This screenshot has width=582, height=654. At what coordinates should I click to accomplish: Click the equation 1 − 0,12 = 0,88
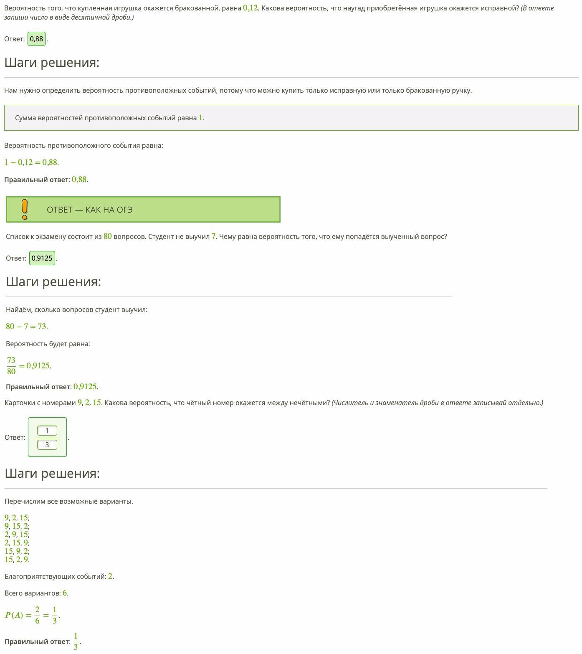click(x=31, y=162)
